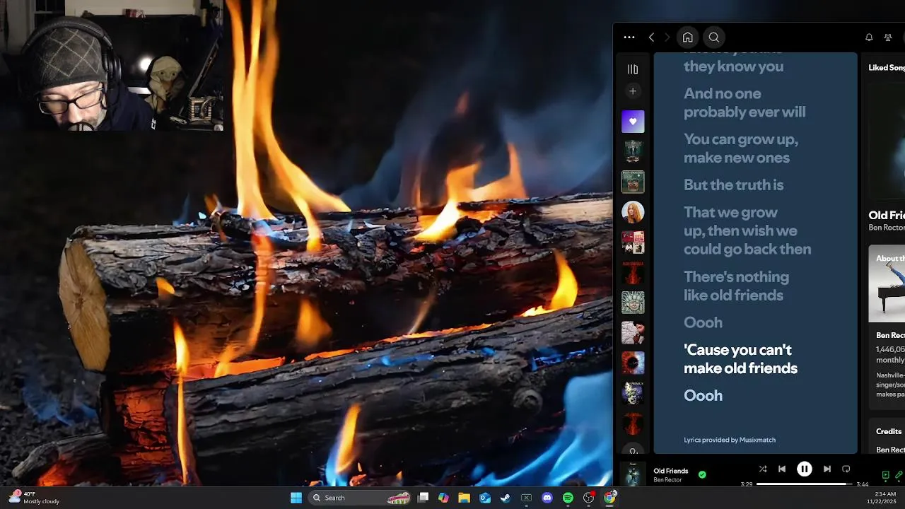905x509 pixels.
Task: Open Windows Start menu
Action: pyautogui.click(x=296, y=498)
